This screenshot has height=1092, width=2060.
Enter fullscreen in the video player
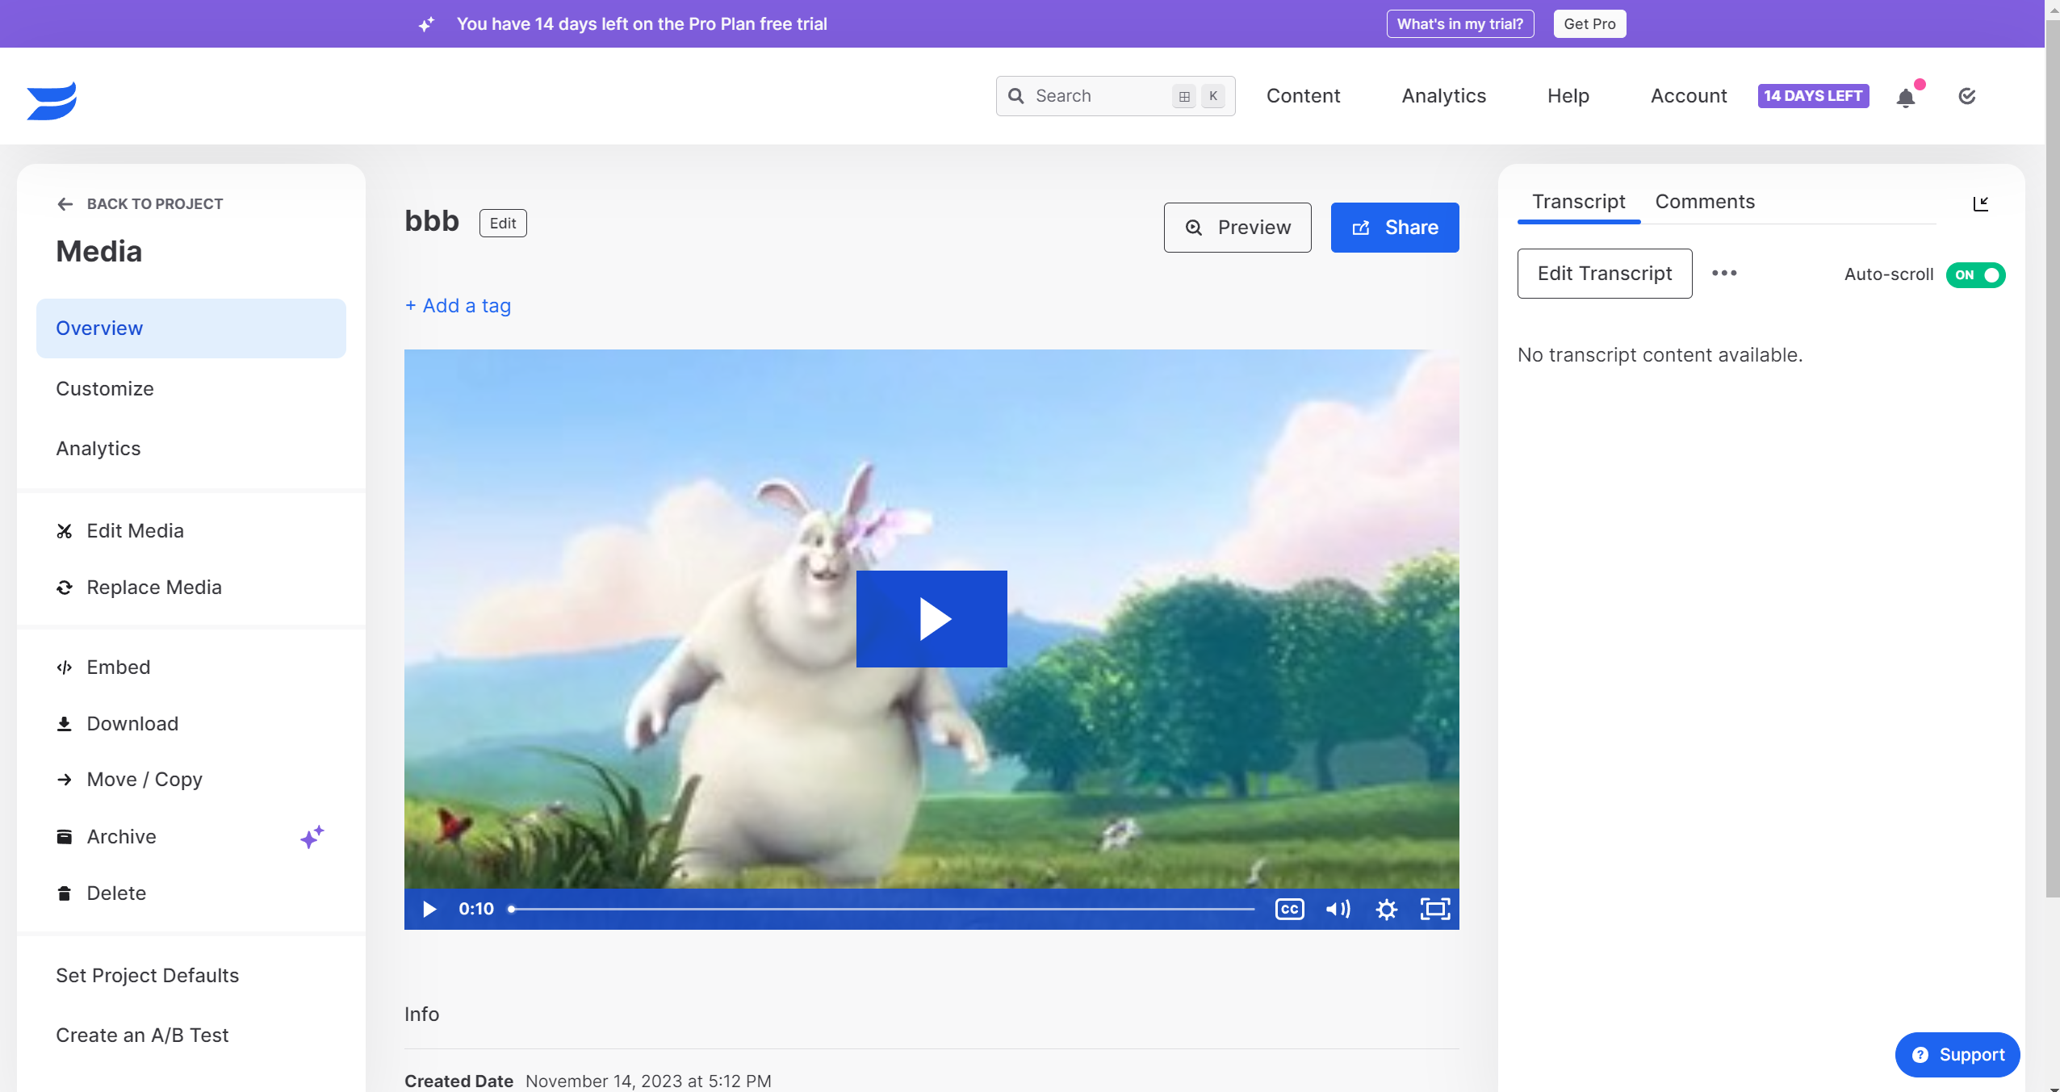pos(1435,910)
